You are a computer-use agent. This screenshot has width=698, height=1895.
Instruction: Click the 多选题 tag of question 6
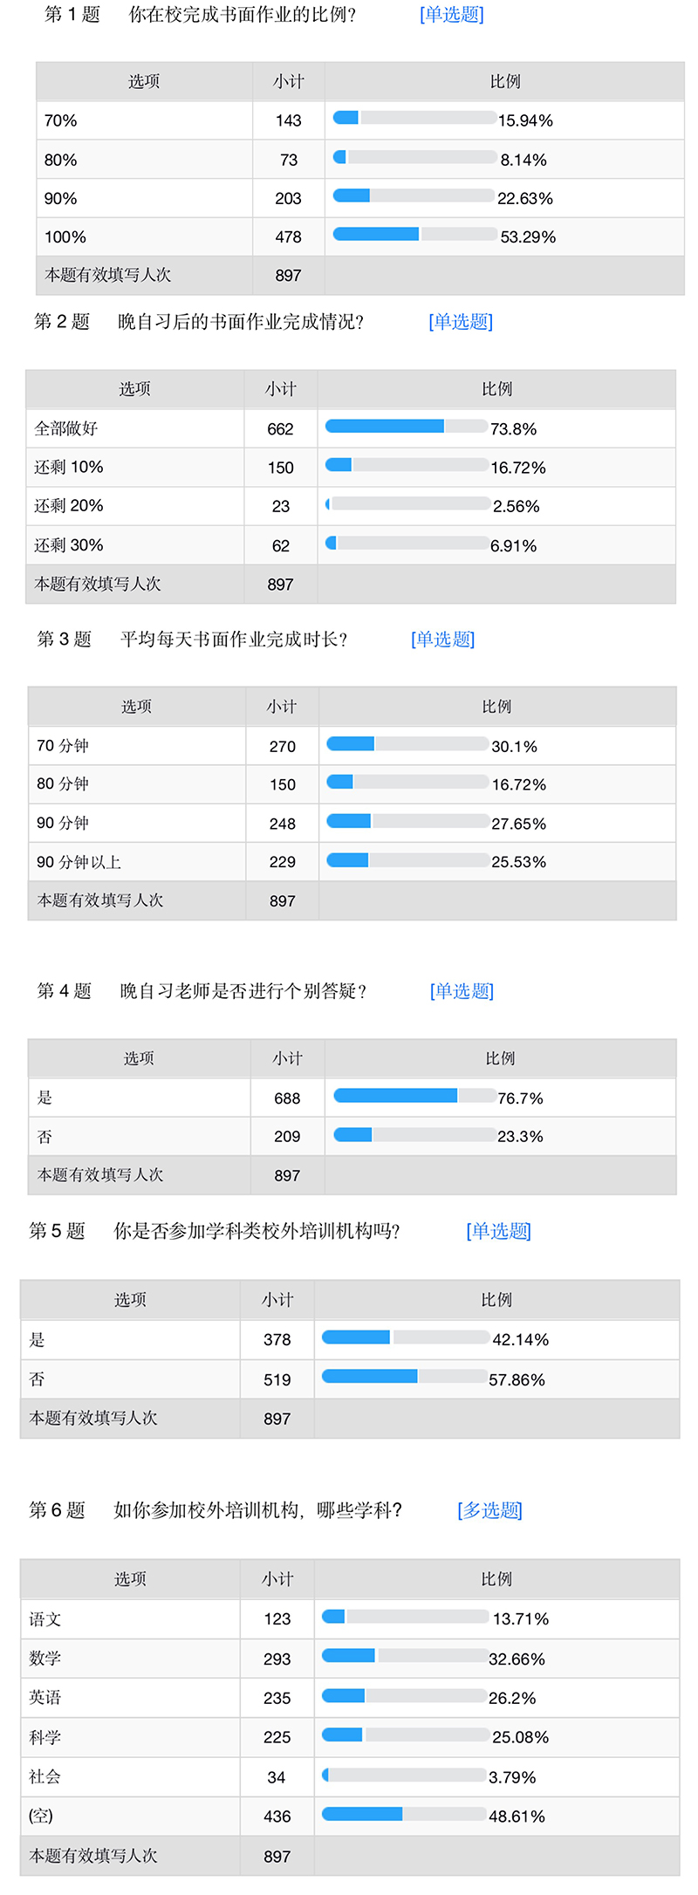489,1510
